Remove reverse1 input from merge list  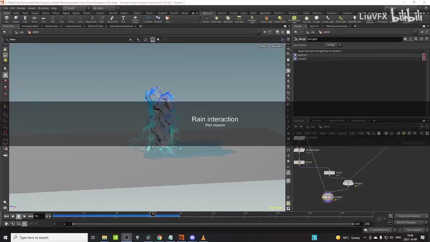click(424, 55)
